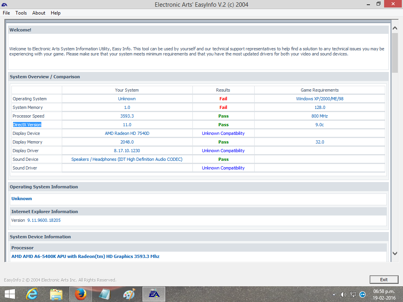Open Paint from taskbar
Viewport: 403px width, 302px height.
(x=129, y=294)
